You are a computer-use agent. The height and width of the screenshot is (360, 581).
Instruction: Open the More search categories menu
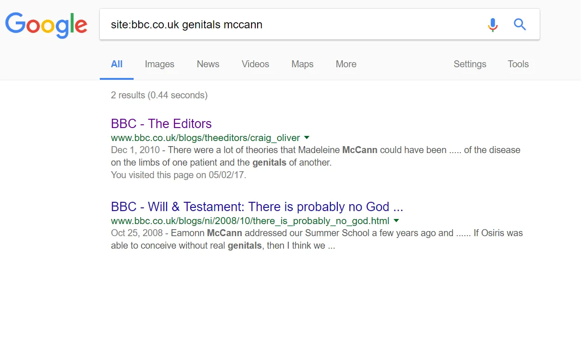(346, 64)
